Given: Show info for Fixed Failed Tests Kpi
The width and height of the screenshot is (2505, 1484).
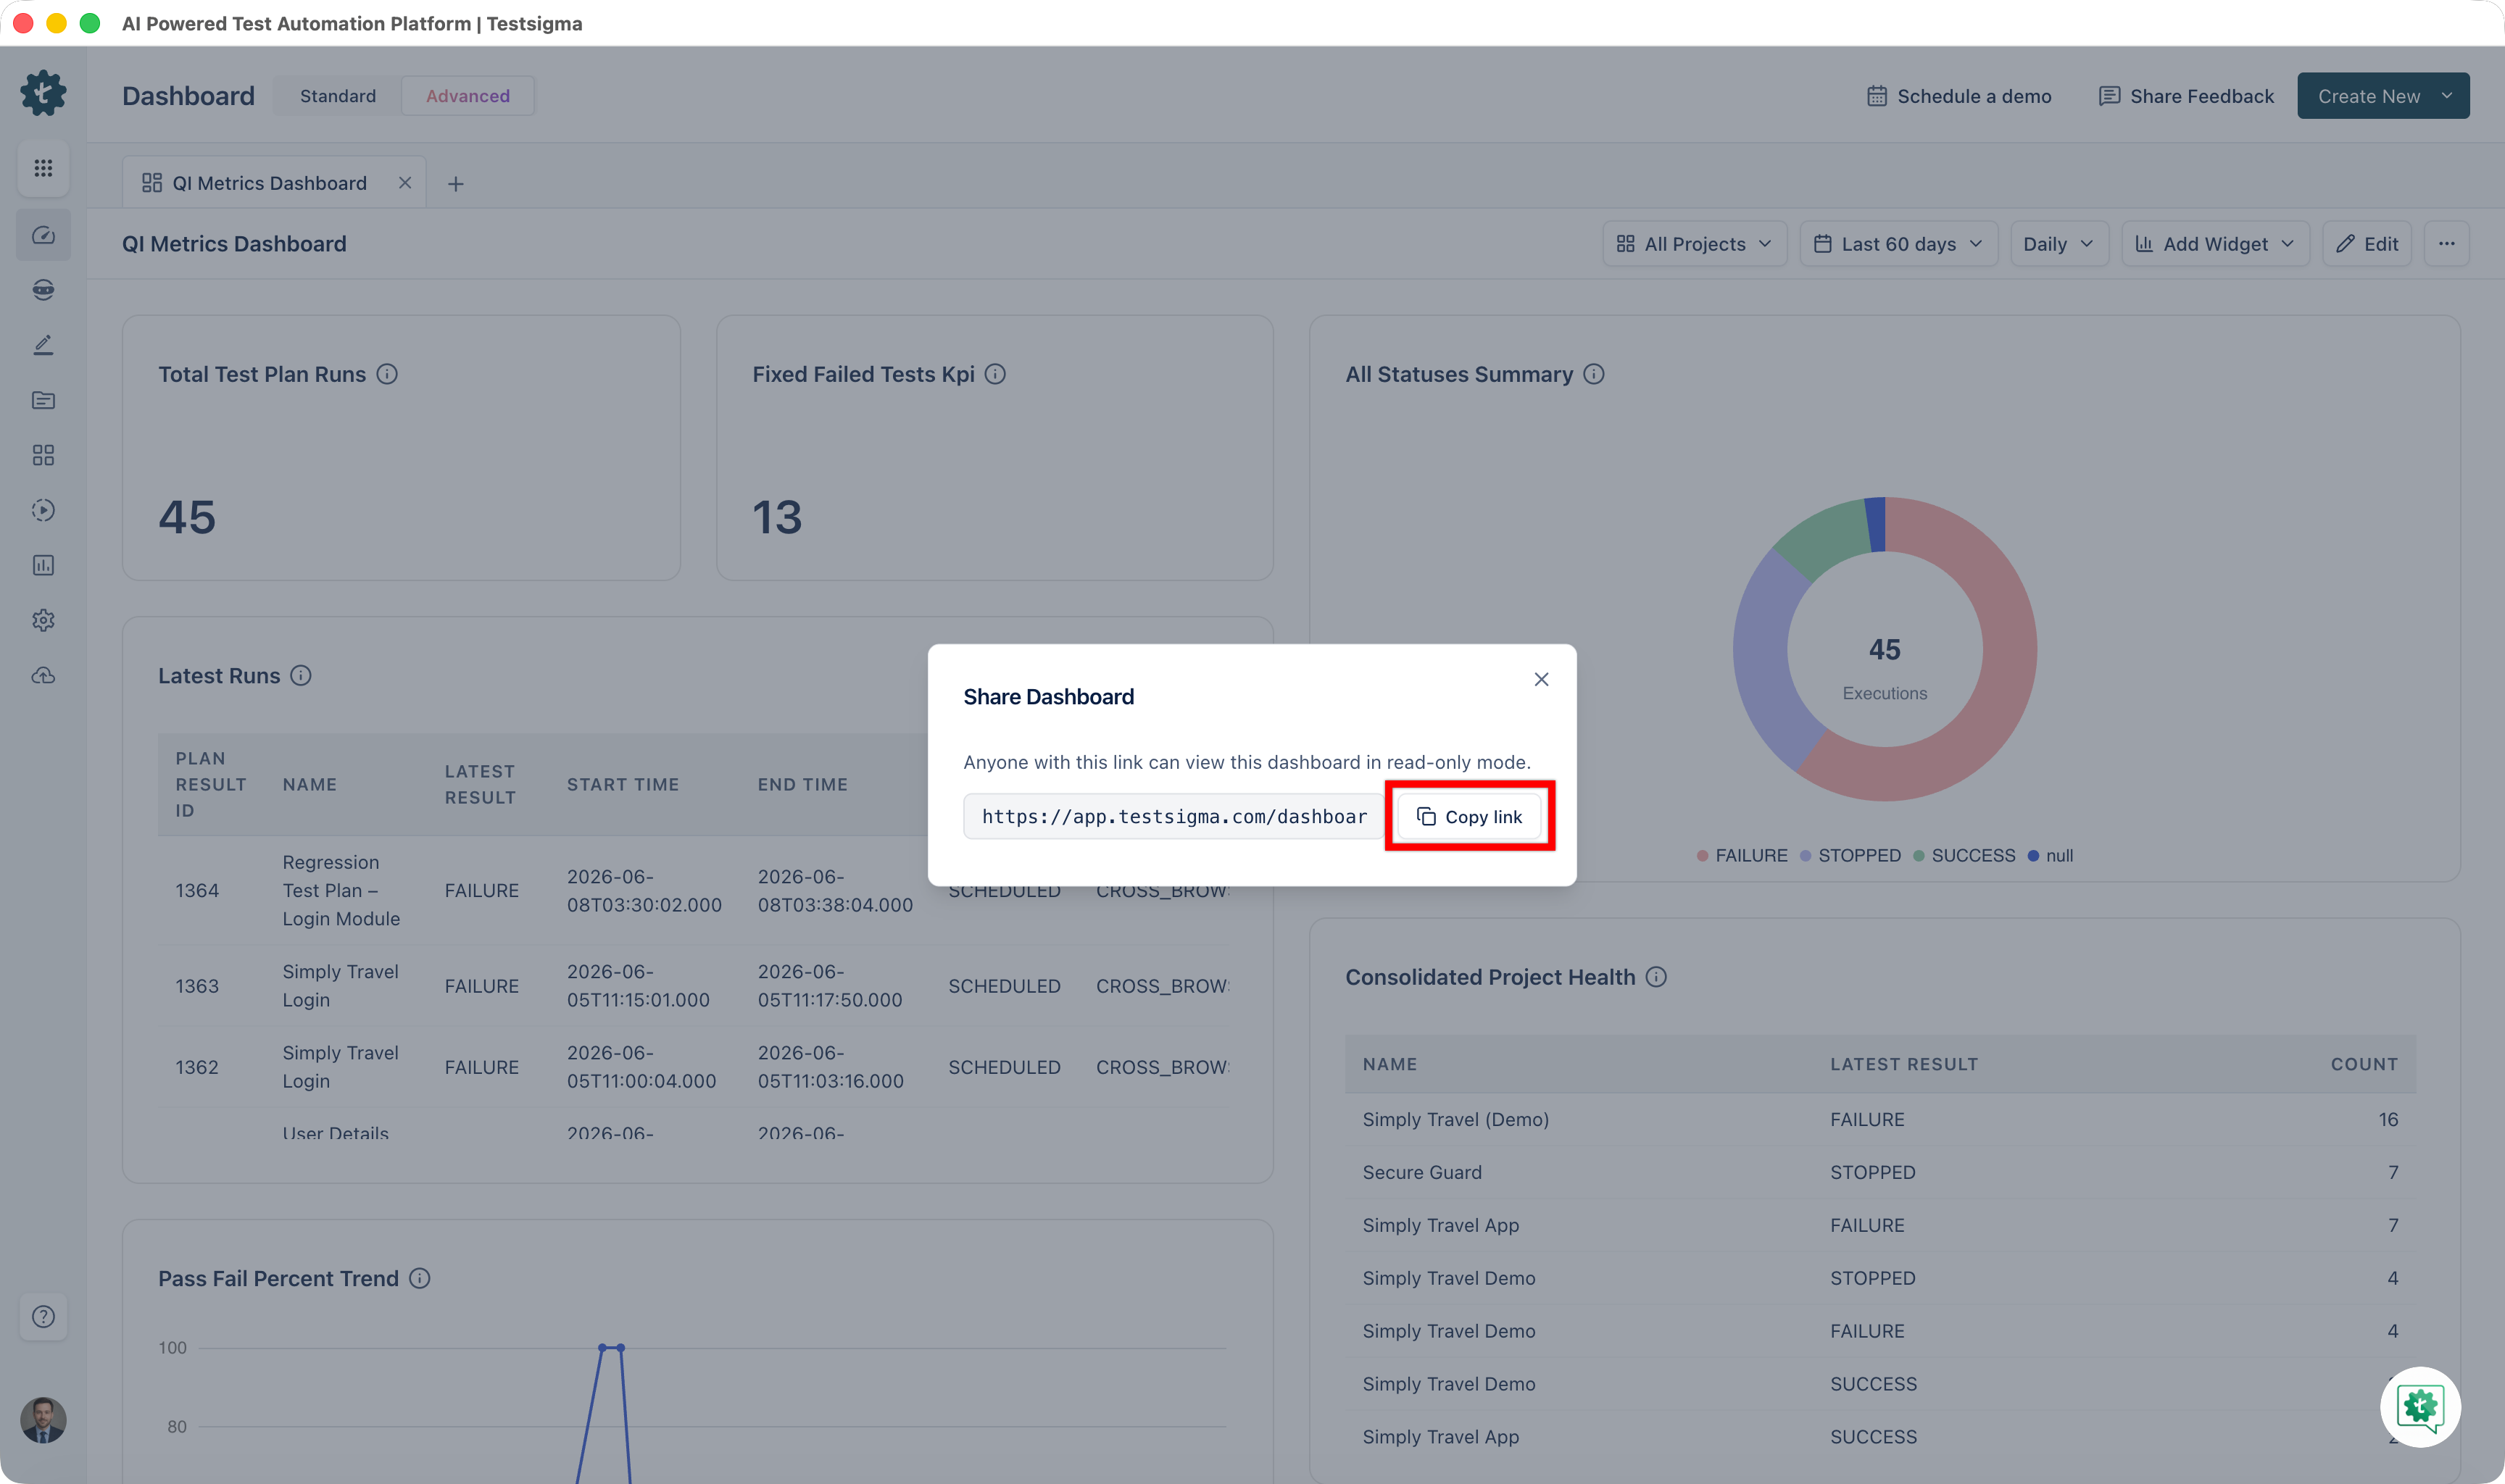Looking at the screenshot, I should click(995, 374).
